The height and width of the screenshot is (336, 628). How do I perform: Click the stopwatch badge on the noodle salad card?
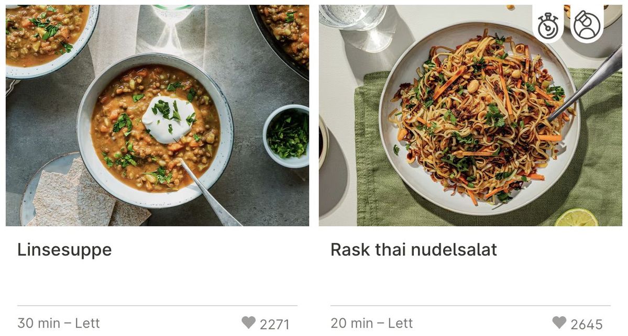pyautogui.click(x=548, y=25)
